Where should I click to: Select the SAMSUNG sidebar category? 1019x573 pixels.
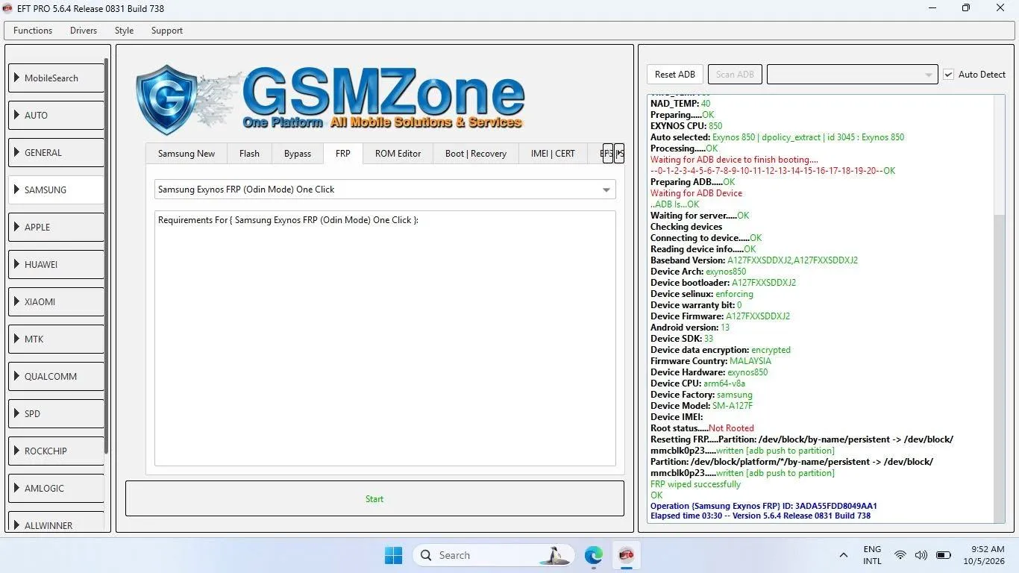(56, 190)
